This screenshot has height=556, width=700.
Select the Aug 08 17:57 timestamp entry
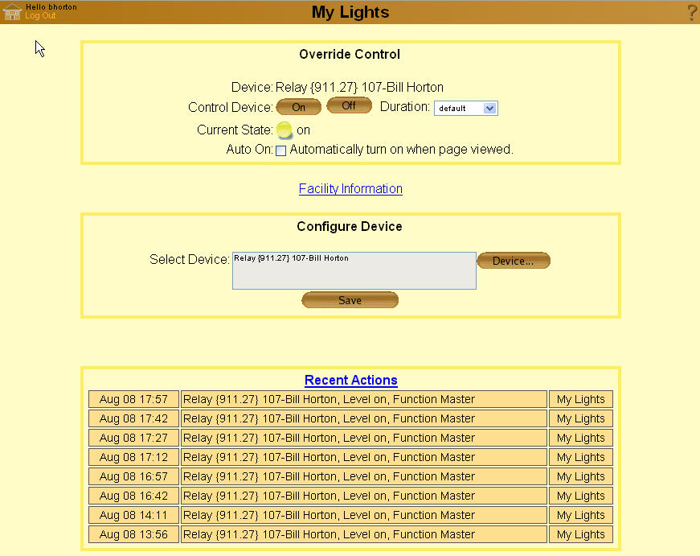133,399
